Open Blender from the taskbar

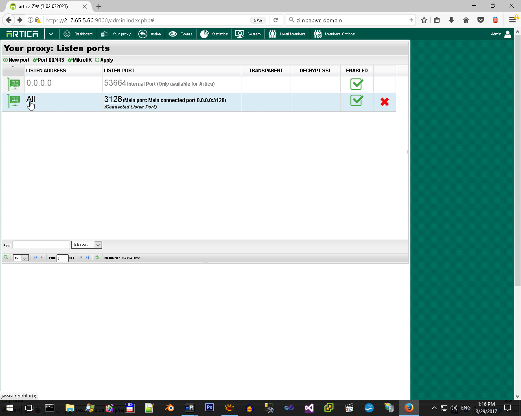coord(169,407)
